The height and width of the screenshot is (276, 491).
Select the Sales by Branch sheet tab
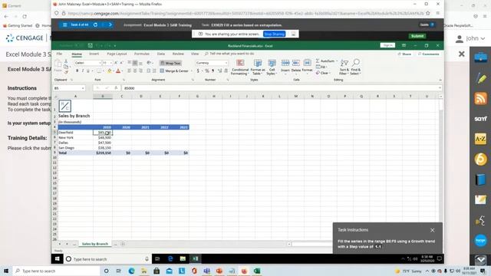click(x=95, y=244)
